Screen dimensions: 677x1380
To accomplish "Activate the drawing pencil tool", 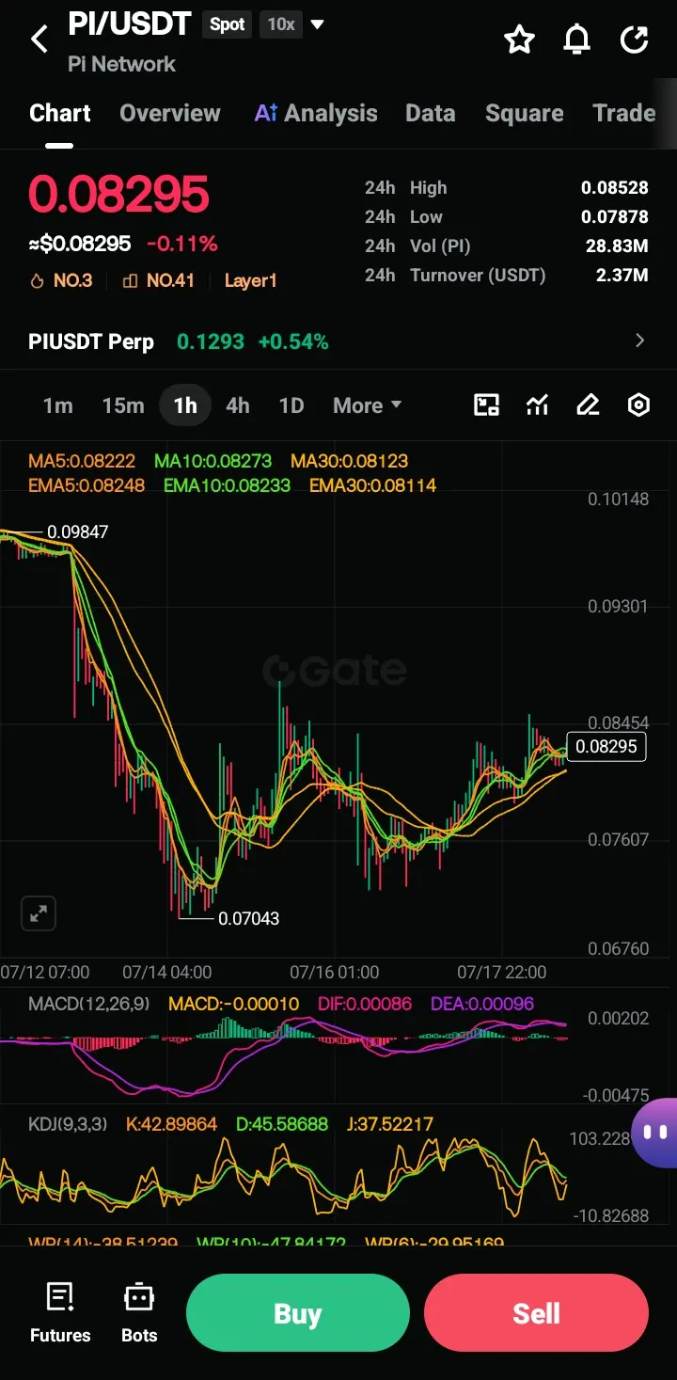I will pyautogui.click(x=588, y=405).
